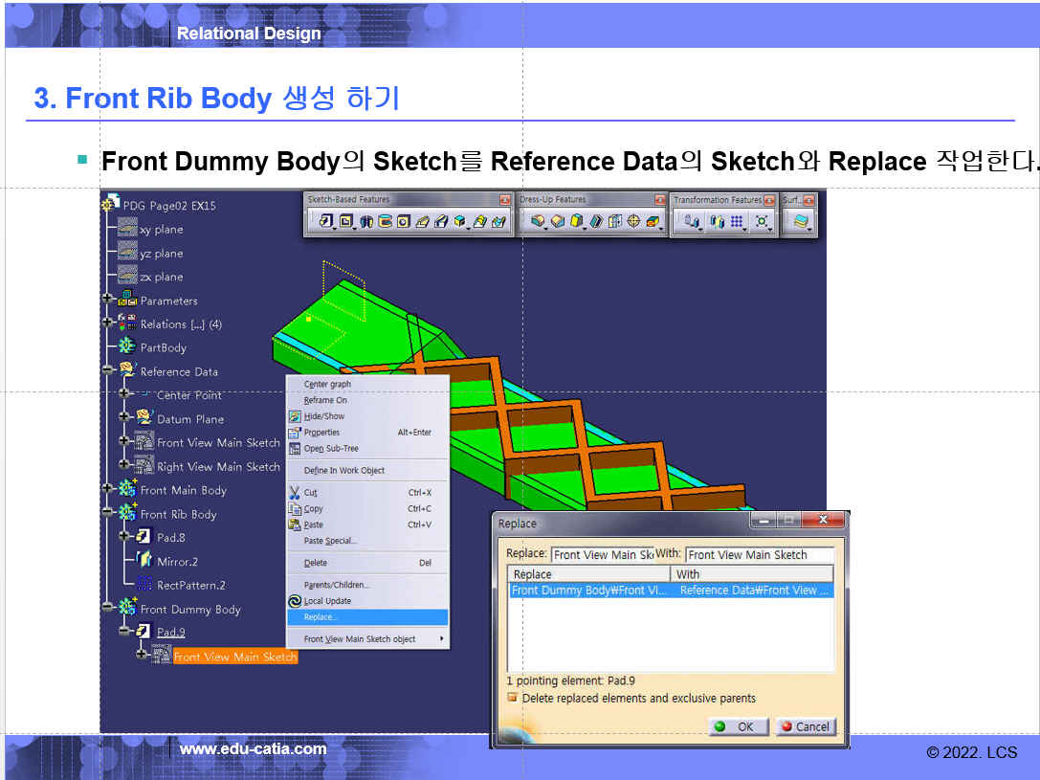Click the Hide/Show icon in context menu
This screenshot has width=1040, height=780.
click(295, 416)
